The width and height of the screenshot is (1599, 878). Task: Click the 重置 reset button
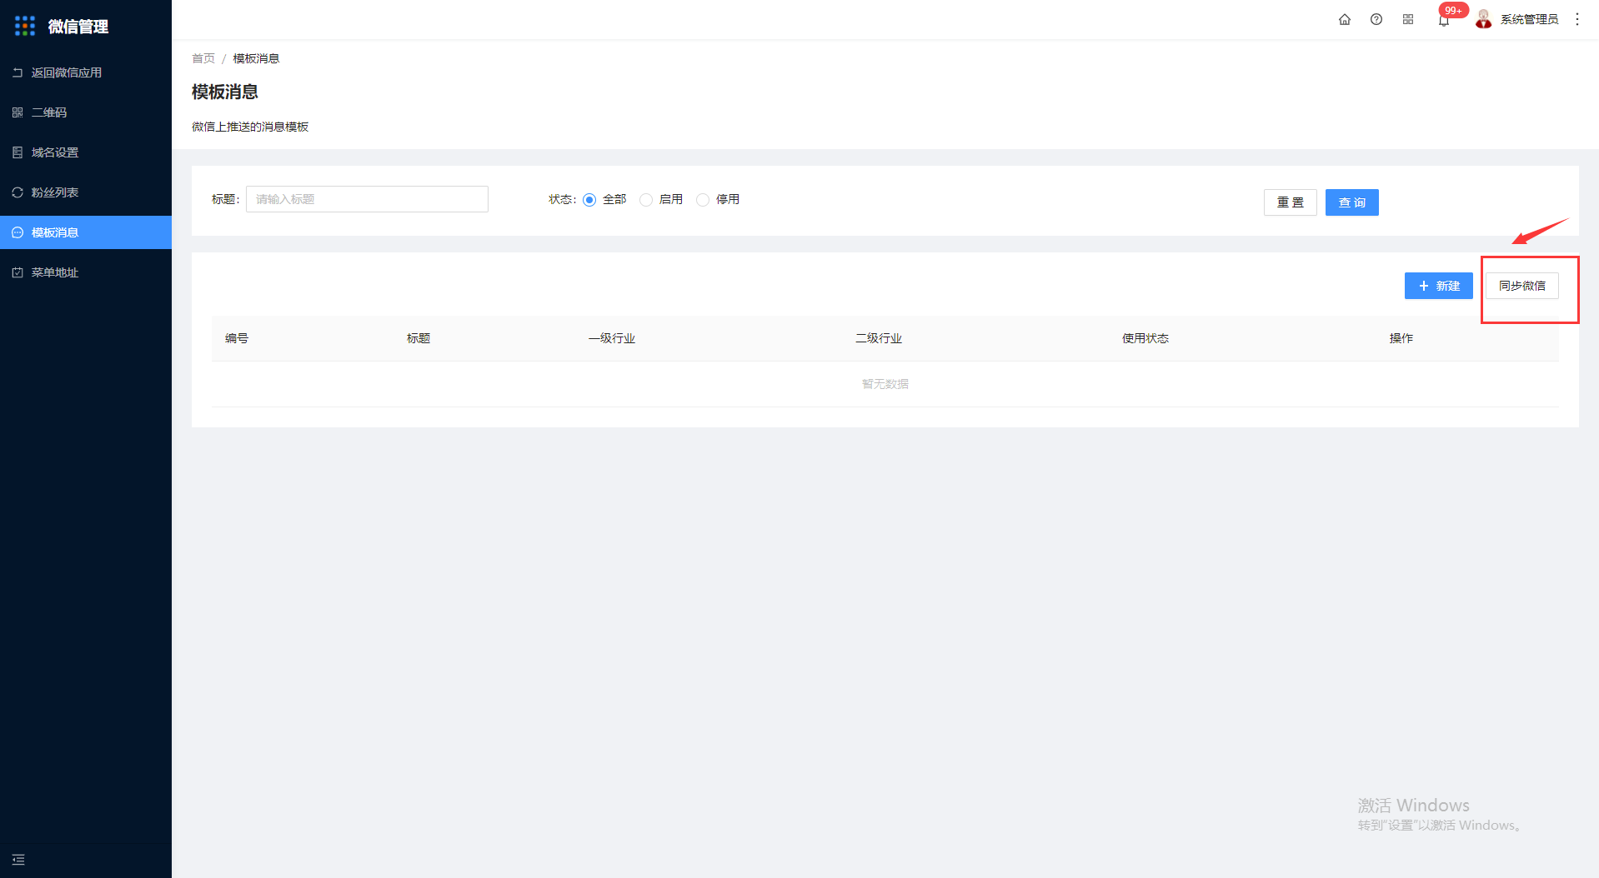tap(1290, 202)
